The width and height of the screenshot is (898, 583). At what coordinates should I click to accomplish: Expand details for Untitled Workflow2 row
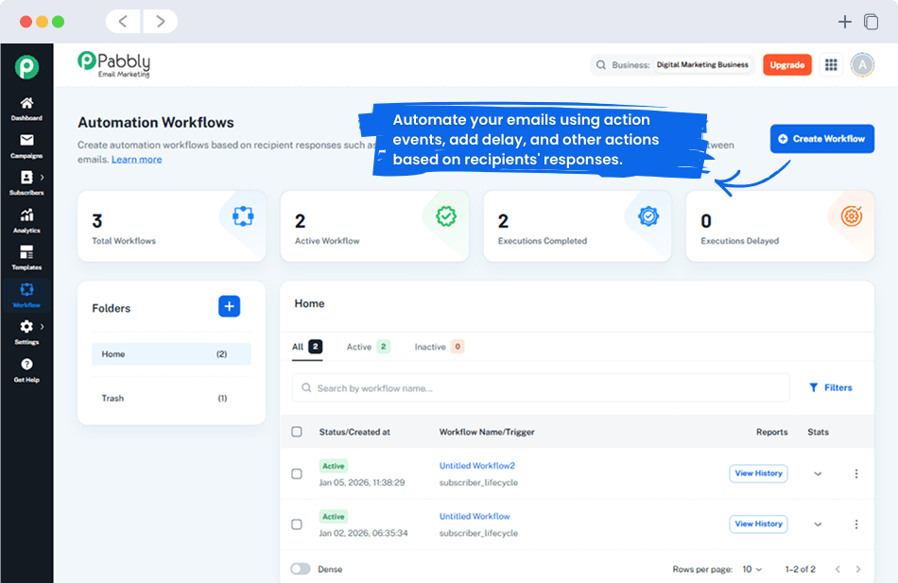click(x=817, y=473)
